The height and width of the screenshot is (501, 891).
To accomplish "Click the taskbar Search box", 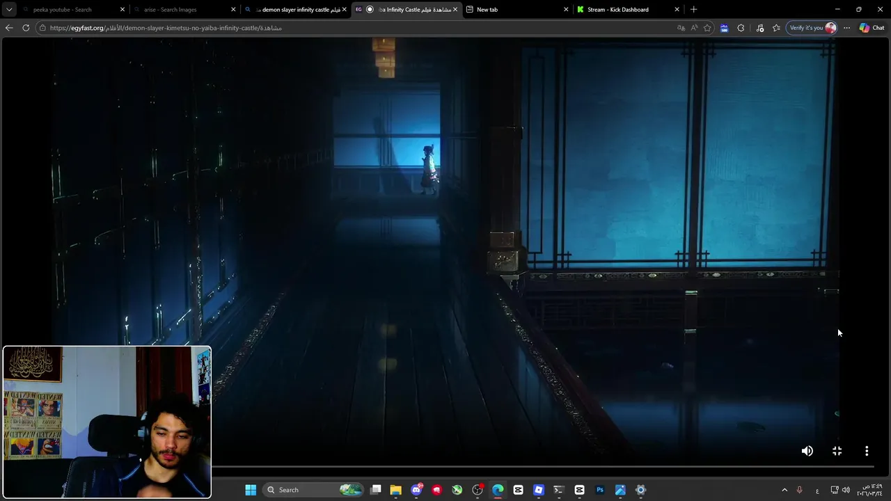I will pos(313,490).
